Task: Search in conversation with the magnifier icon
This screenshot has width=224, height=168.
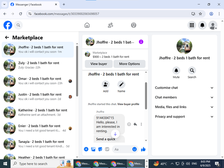Action: click(192, 70)
